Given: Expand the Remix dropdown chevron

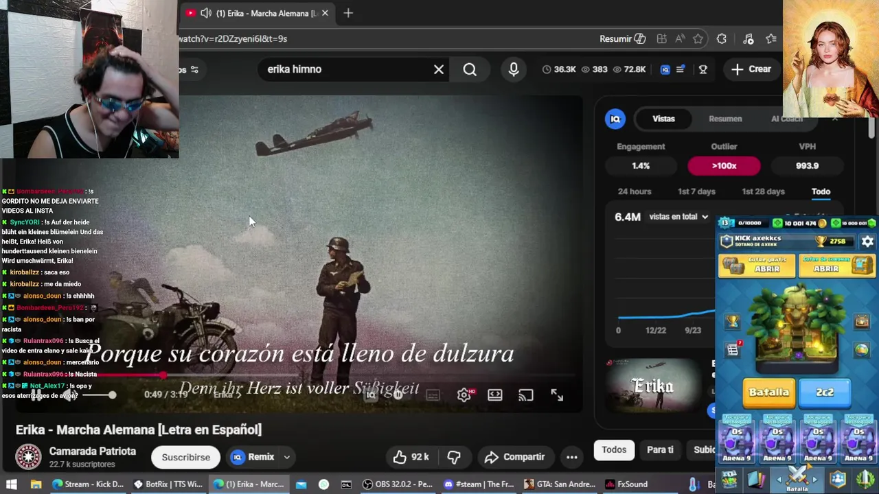Looking at the screenshot, I should [x=286, y=457].
